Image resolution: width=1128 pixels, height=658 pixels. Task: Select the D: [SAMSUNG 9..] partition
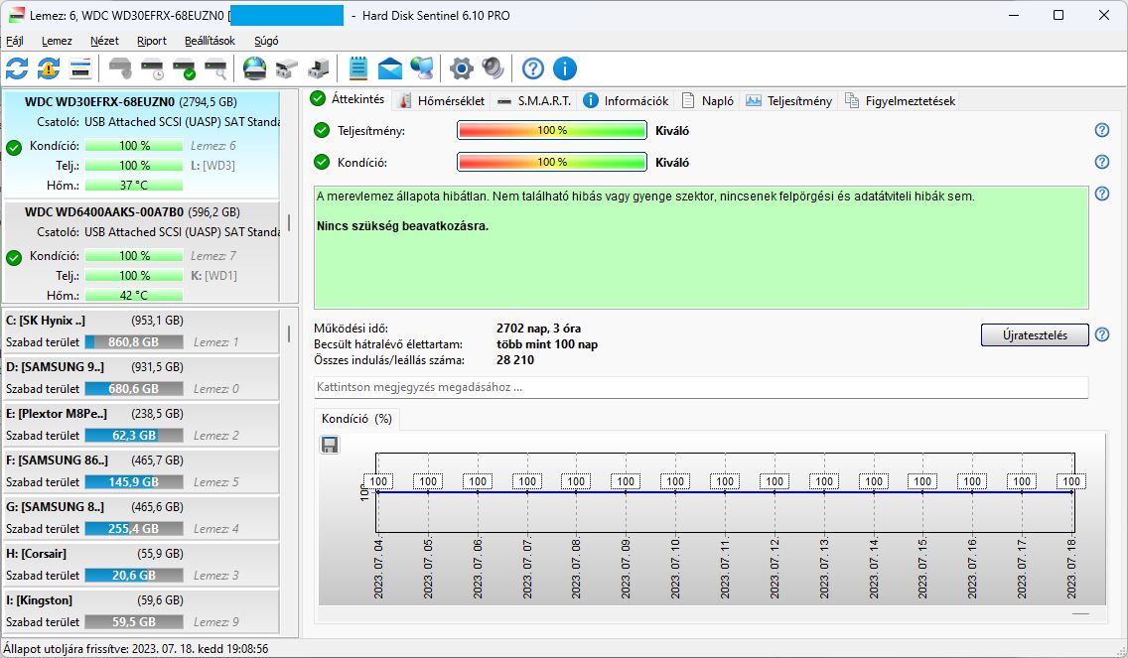142,378
